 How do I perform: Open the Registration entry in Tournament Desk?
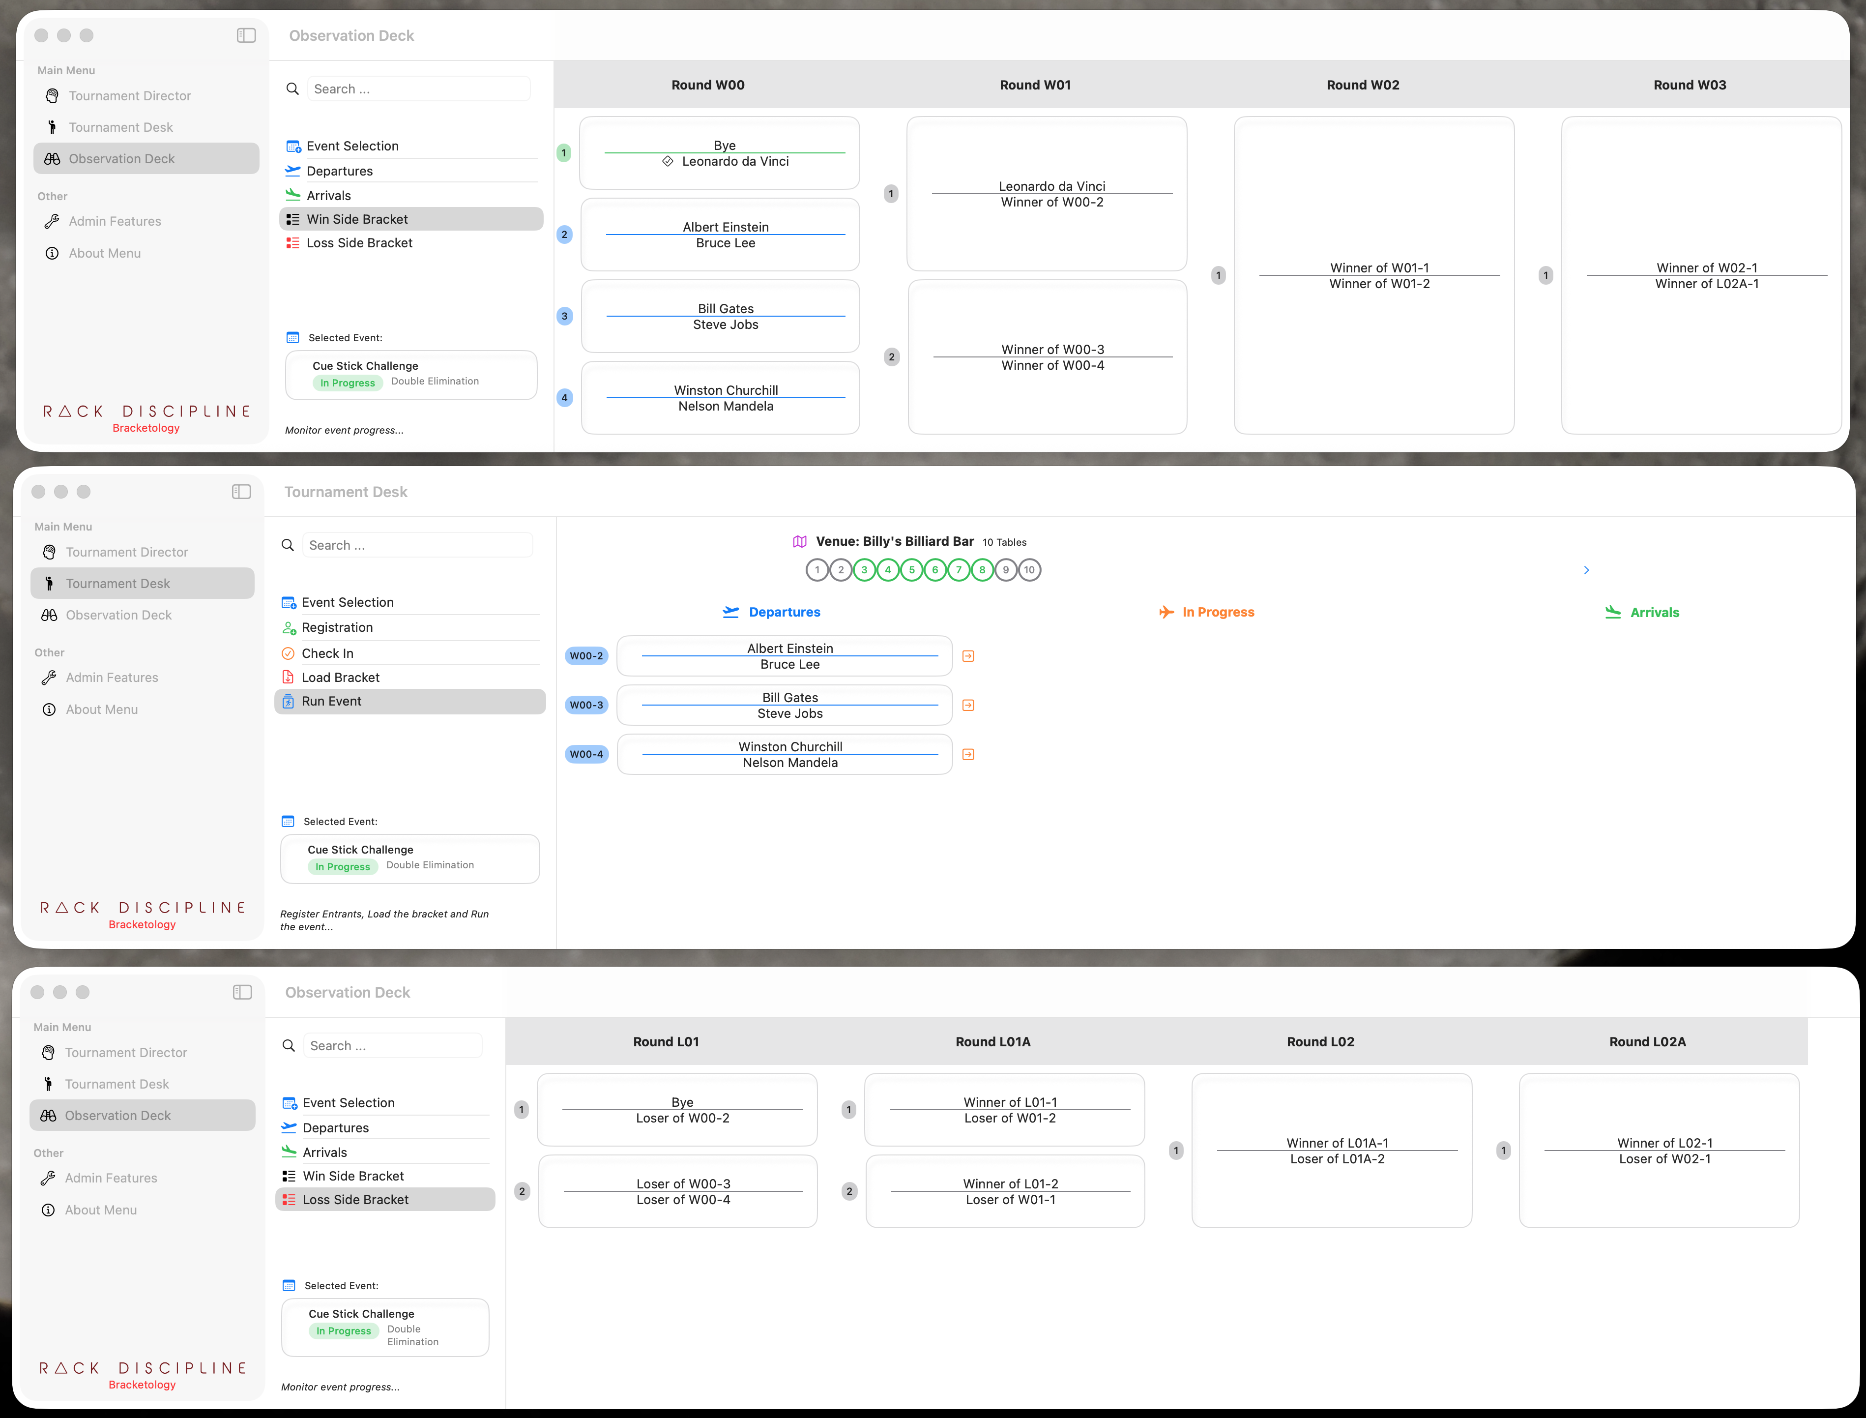[x=338, y=627]
